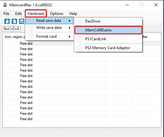Click the toolbar drag grip handle
This screenshot has width=164, height=137.
pyautogui.click(x=2, y=21)
